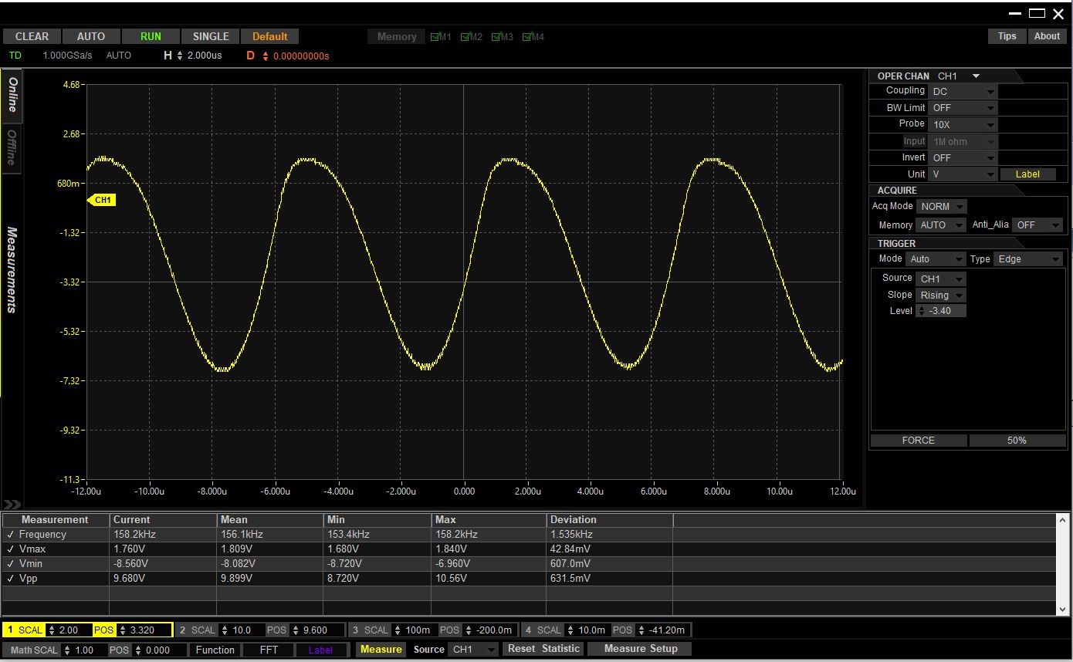
Task: Restore Default settings
Action: (270, 36)
